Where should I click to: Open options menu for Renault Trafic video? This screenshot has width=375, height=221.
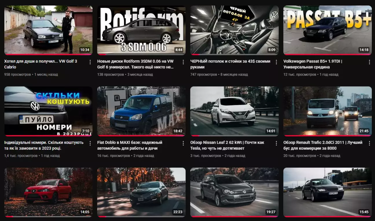coord(369,143)
